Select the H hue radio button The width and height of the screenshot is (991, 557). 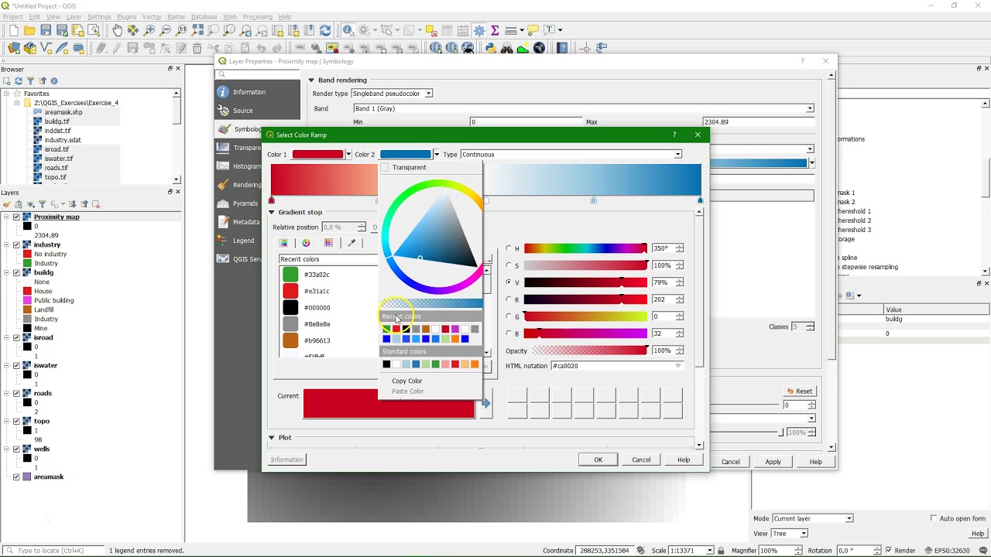pyautogui.click(x=509, y=248)
